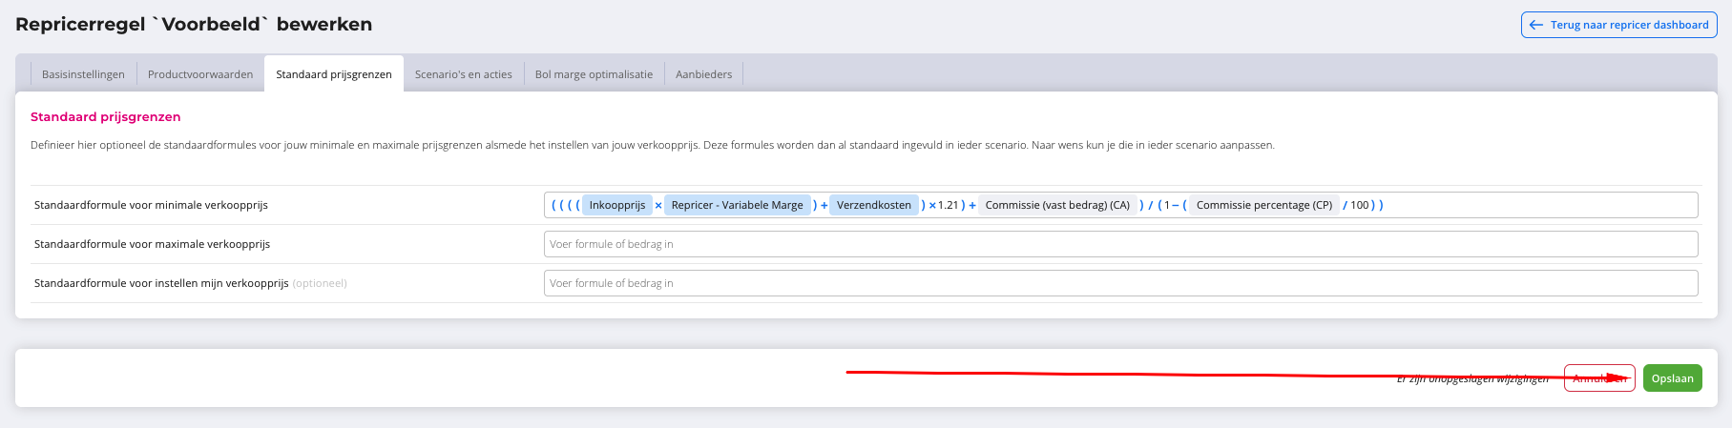1732x428 pixels.
Task: Save changes with the Opslaan button
Action: 1672,378
